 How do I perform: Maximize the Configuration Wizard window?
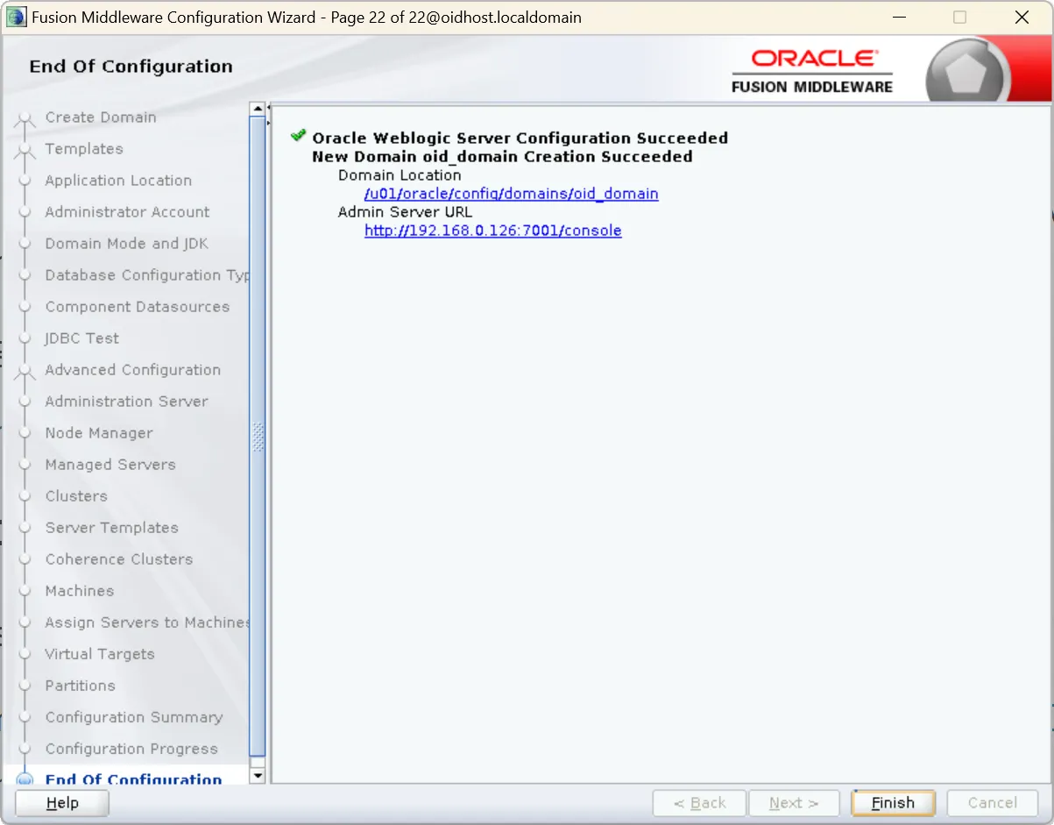tap(960, 18)
